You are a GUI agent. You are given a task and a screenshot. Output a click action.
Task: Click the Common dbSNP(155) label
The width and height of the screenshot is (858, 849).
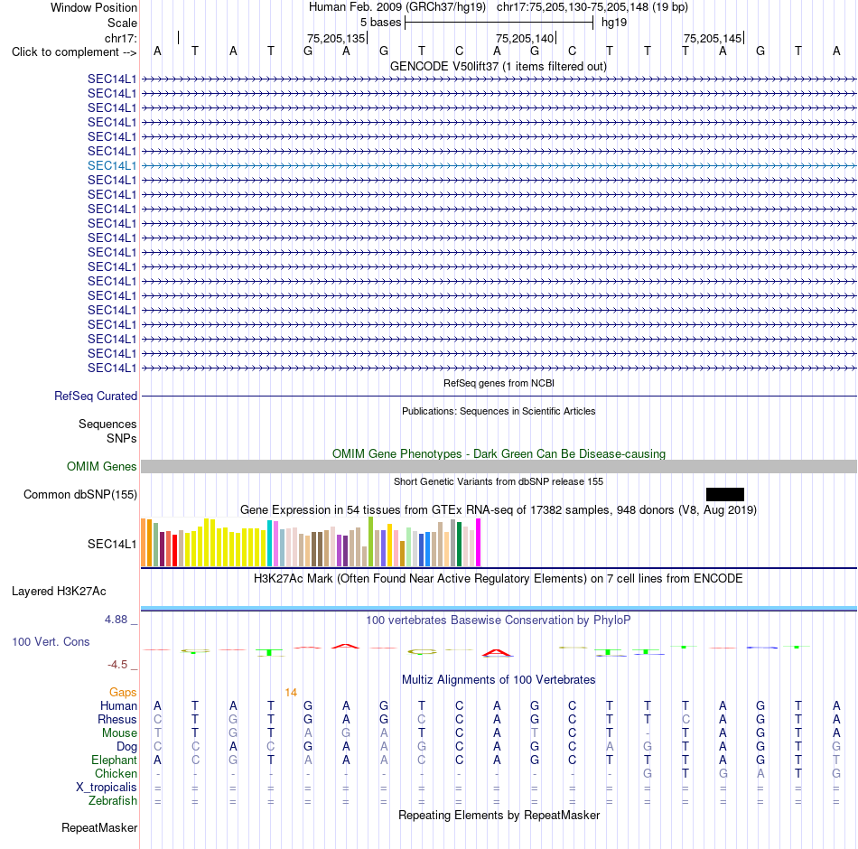click(79, 494)
